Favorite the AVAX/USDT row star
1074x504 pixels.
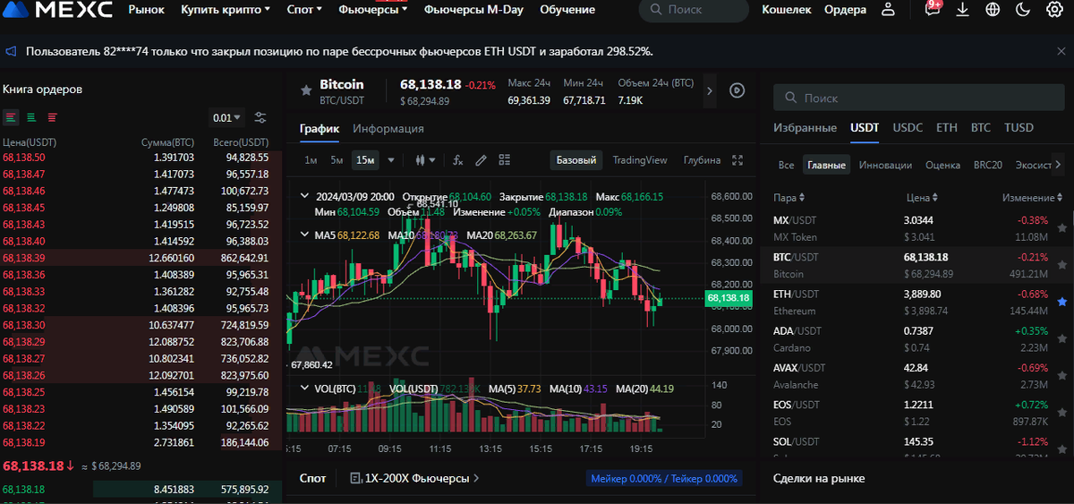click(1061, 376)
